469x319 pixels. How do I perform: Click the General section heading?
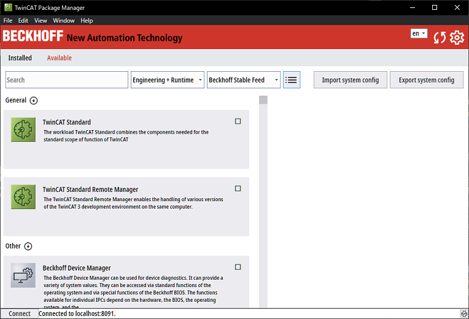(x=16, y=101)
